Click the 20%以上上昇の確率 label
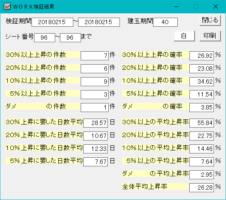226x200 pixels. click(156, 68)
